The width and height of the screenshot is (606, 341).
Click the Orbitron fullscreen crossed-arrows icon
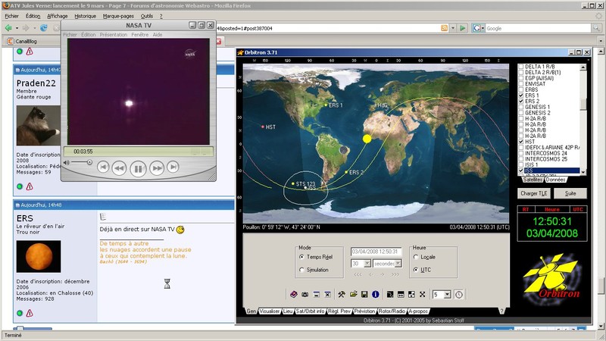(423, 294)
